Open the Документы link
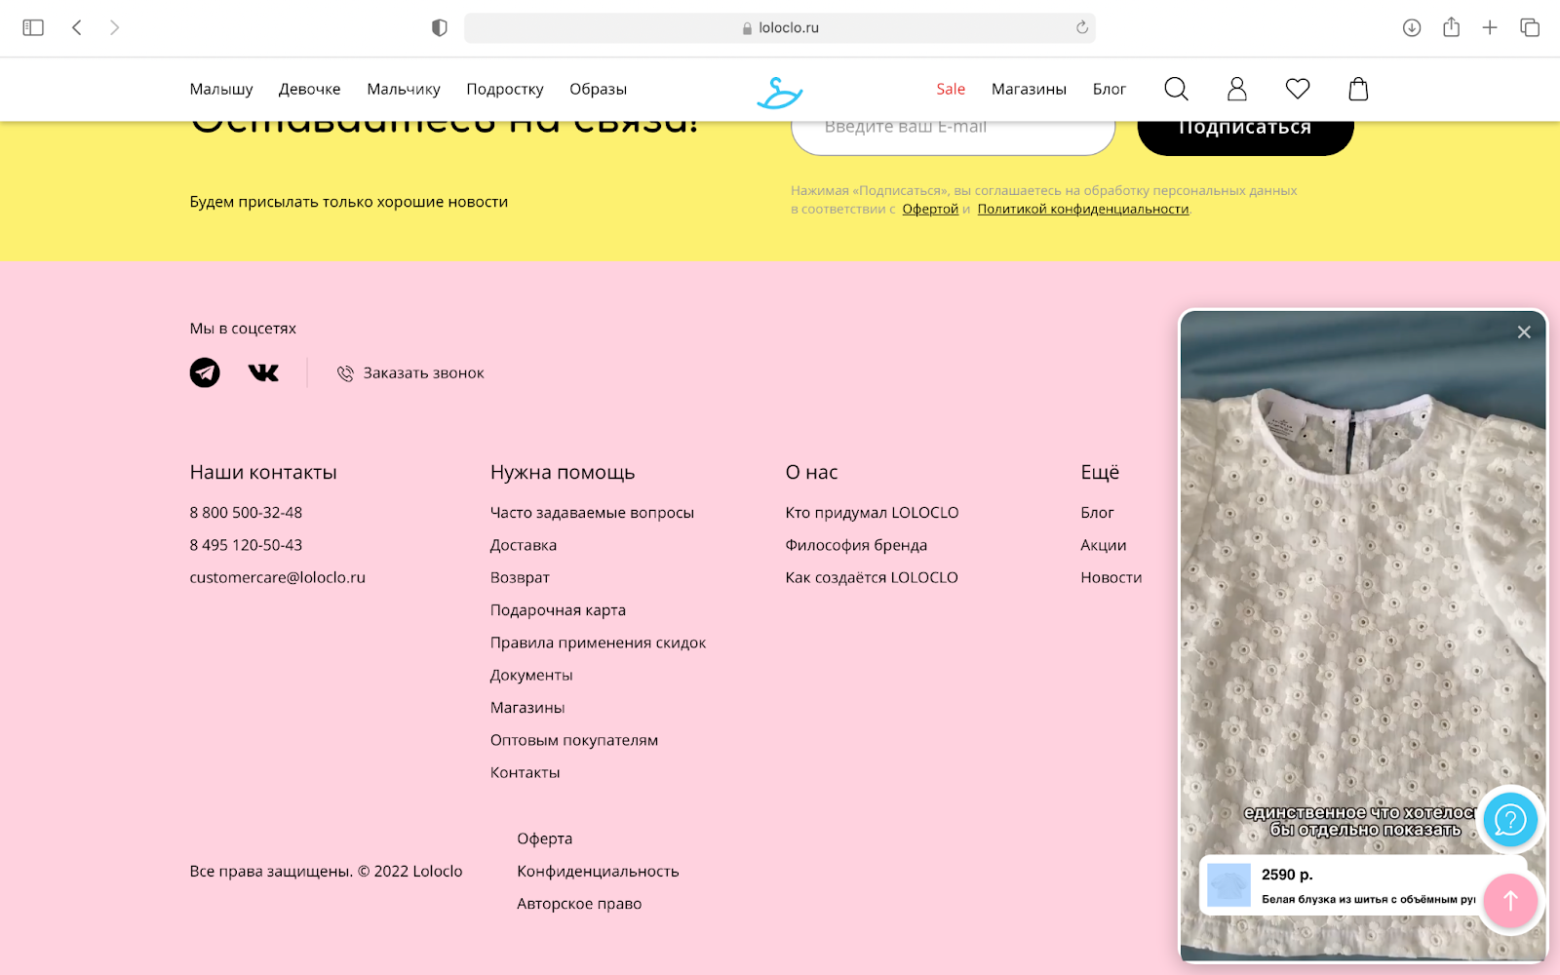 [x=531, y=676]
